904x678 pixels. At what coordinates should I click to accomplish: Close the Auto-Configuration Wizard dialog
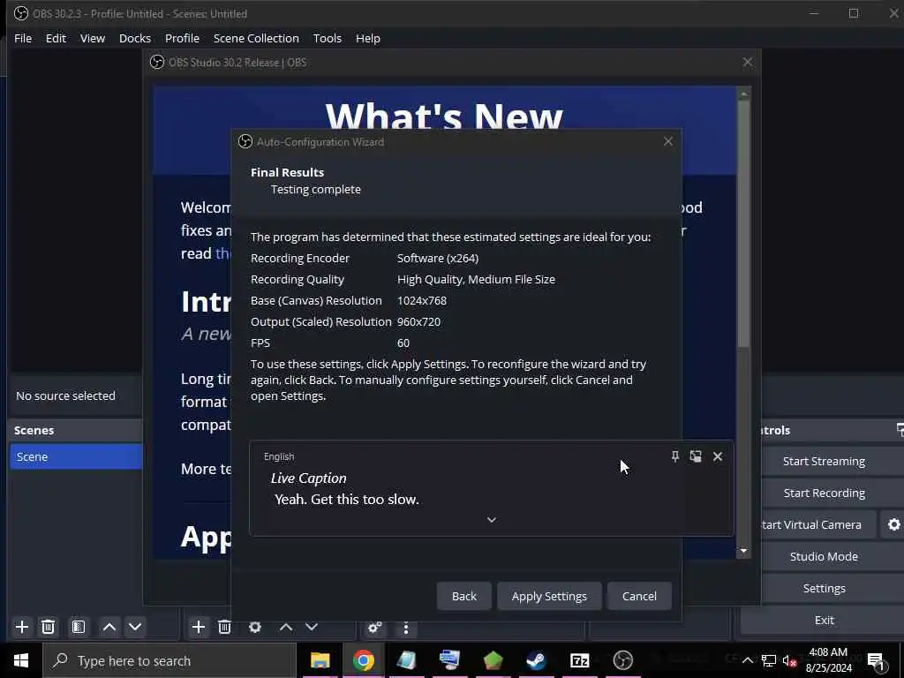coord(668,141)
